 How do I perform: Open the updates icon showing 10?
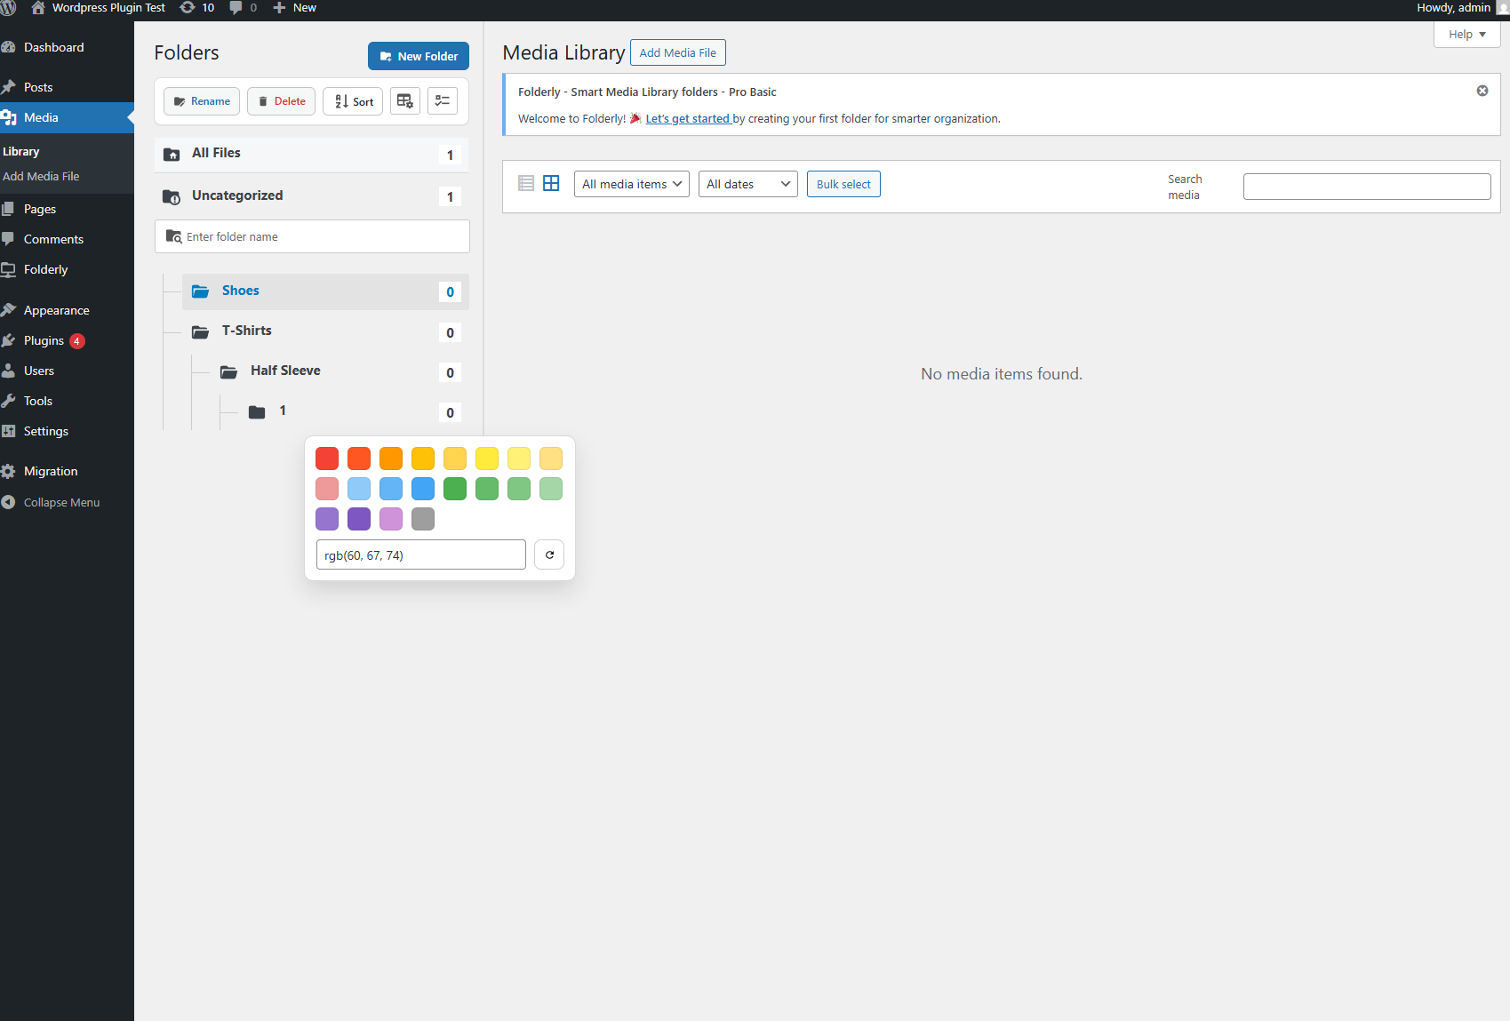tap(197, 8)
